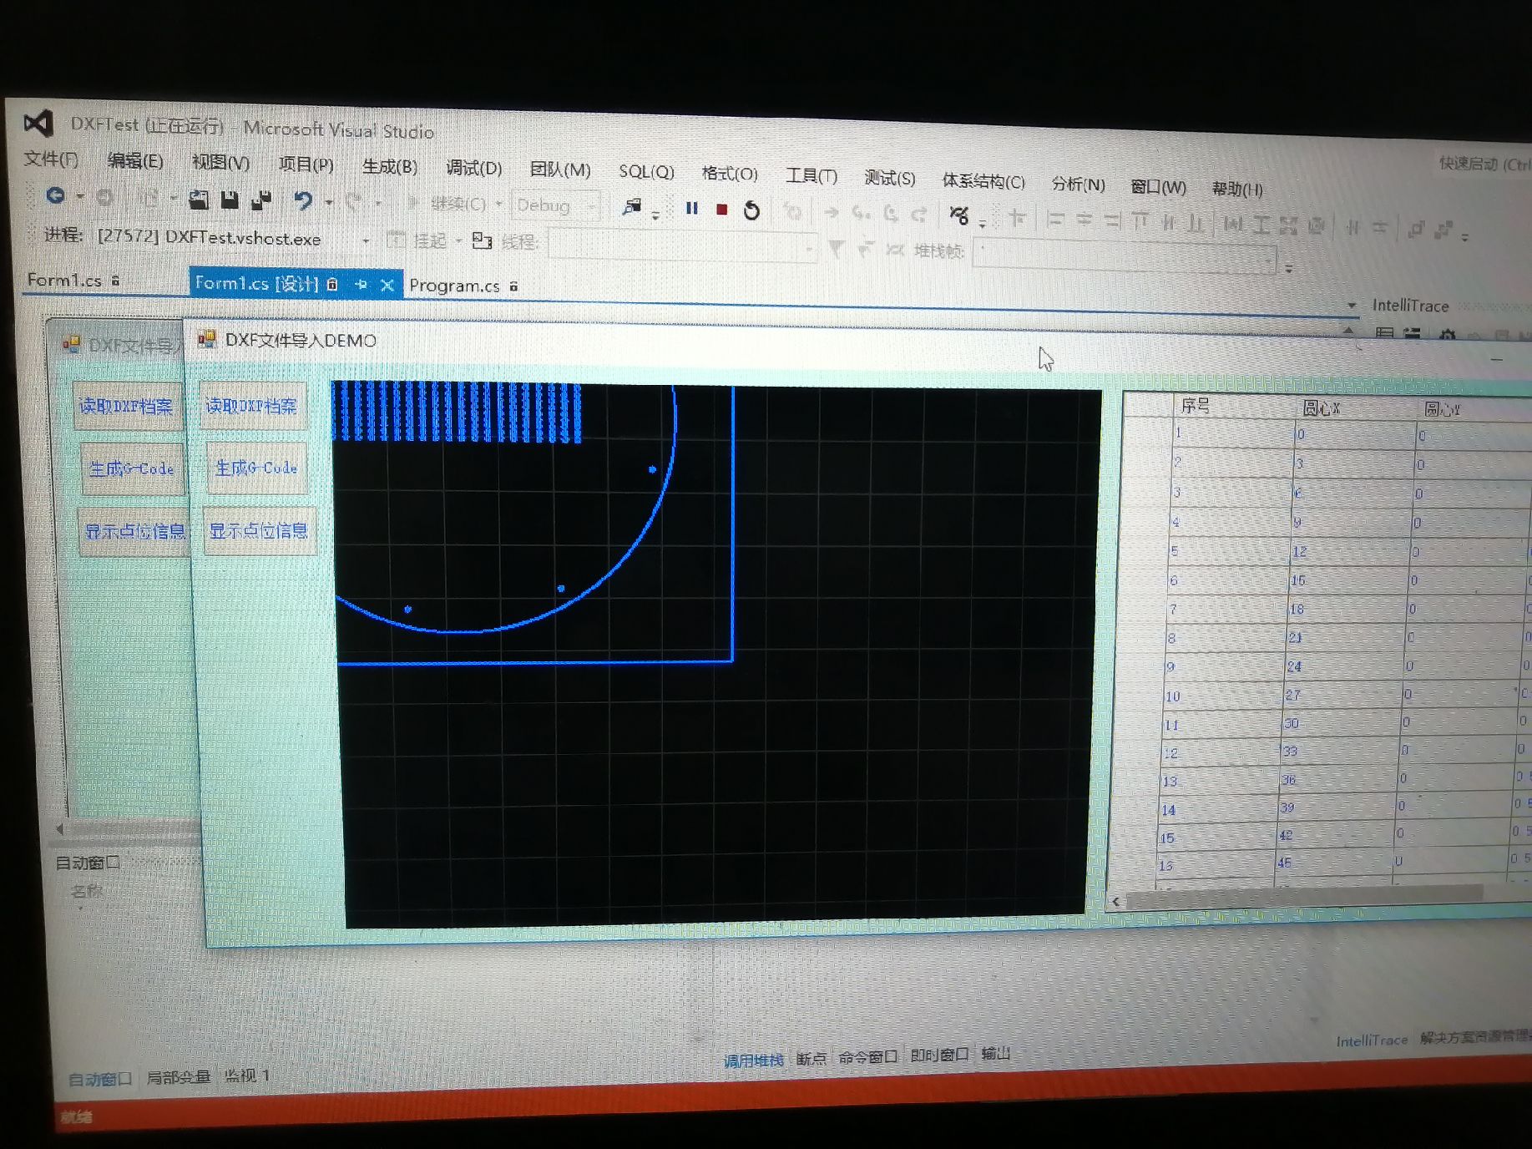Click the Align Centers layout icon

click(x=1084, y=220)
